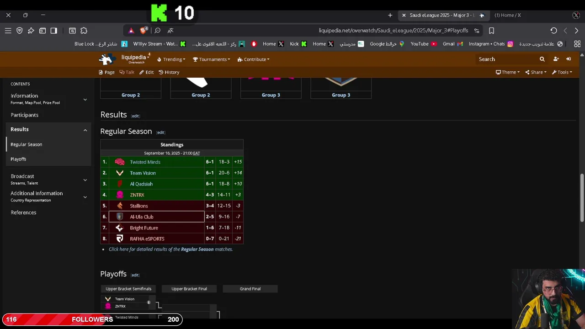Click the edit link beside Regular Season heading
The width and height of the screenshot is (585, 329).
coord(160,133)
